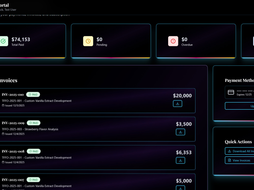254x190 pixels.
Task: Click the PAID badge on INV-2025-009
Action: click(x=34, y=123)
